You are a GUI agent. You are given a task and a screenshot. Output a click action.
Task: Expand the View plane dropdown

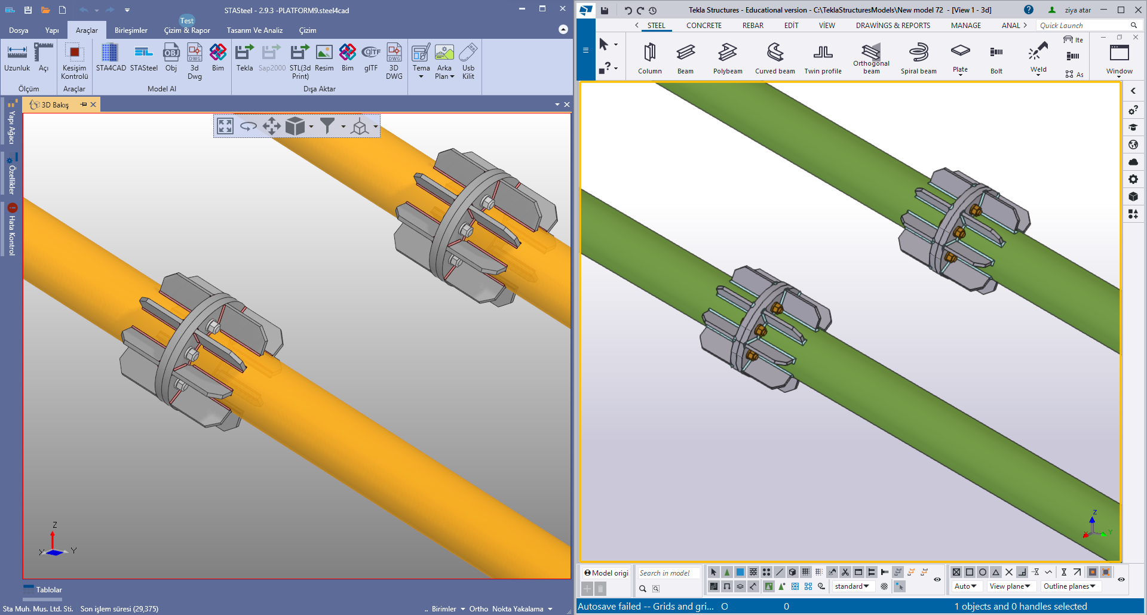point(1010,586)
